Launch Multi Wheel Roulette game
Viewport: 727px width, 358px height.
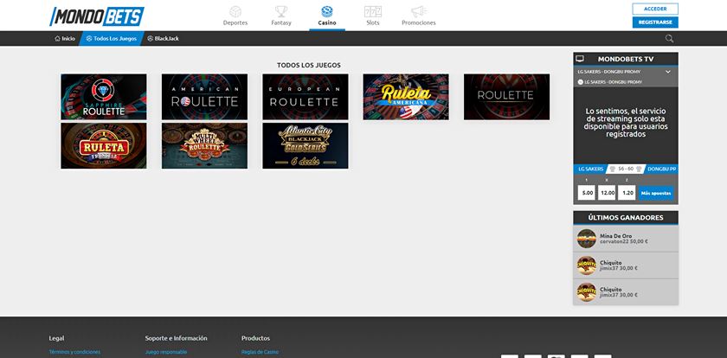click(x=204, y=145)
